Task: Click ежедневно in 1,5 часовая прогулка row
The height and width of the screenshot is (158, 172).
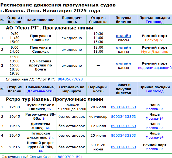Action: point(72,66)
